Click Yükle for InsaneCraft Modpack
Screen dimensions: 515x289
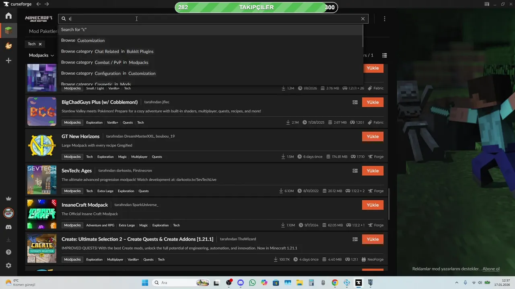(373, 205)
